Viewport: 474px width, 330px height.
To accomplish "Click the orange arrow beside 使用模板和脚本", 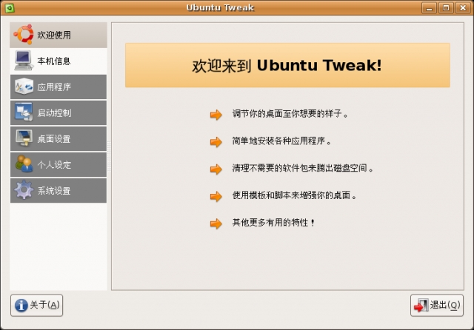I will click(x=216, y=196).
